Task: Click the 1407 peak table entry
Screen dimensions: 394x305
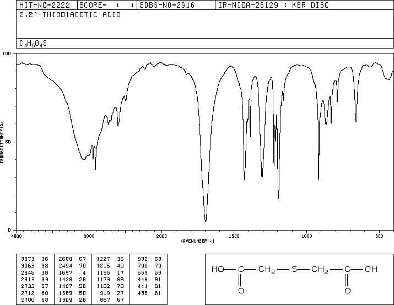Action: tap(66, 286)
